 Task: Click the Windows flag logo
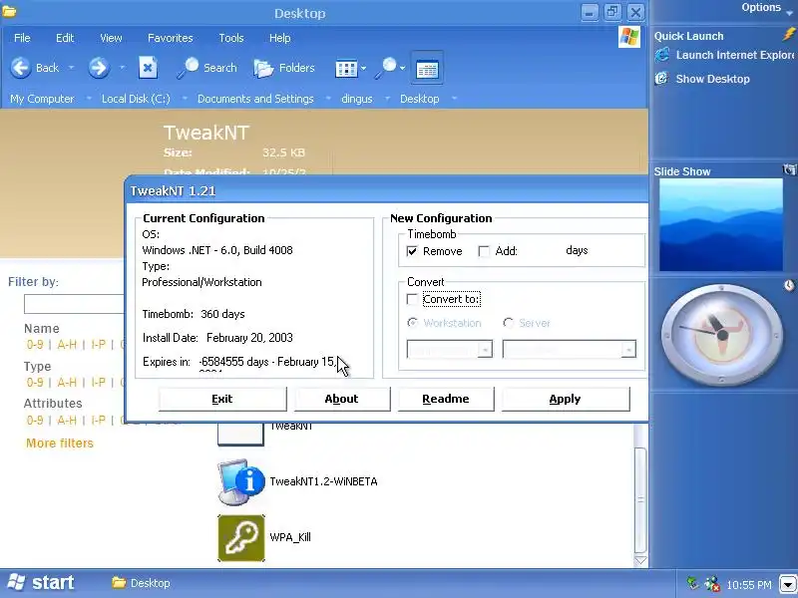(x=629, y=37)
